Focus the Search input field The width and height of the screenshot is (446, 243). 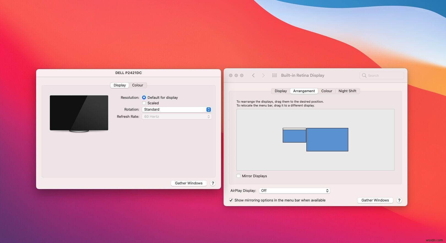pos(382,75)
